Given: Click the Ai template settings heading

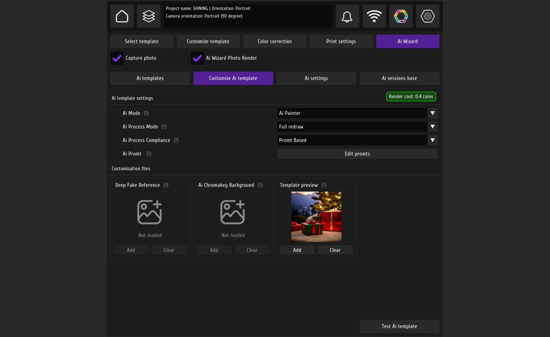Looking at the screenshot, I should (132, 98).
